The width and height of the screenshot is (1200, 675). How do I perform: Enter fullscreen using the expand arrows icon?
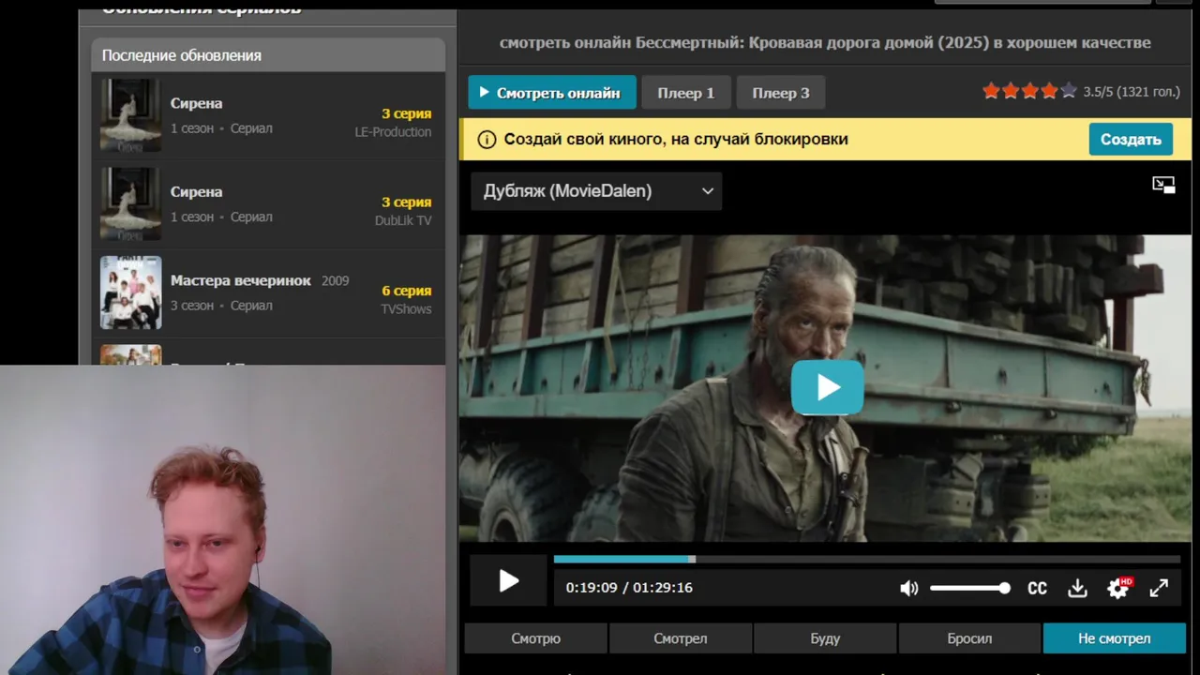(x=1159, y=588)
